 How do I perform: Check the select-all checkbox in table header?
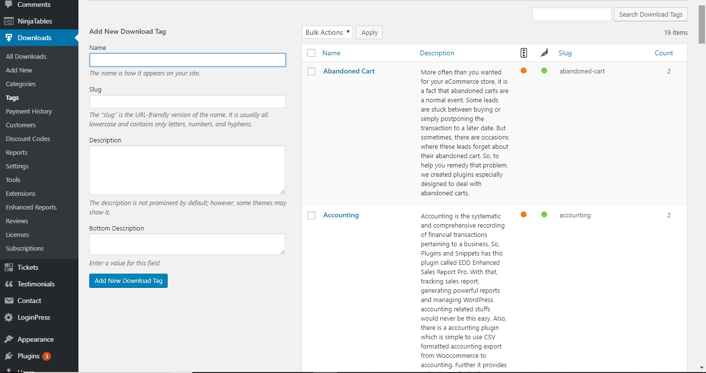coord(311,53)
